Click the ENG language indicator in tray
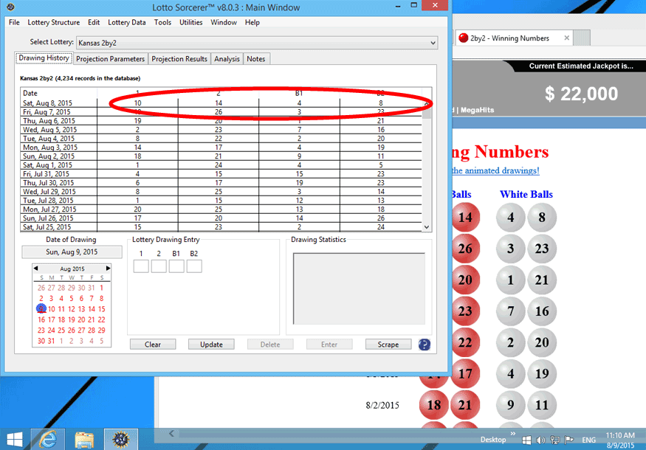The height and width of the screenshot is (450, 646). coord(588,440)
